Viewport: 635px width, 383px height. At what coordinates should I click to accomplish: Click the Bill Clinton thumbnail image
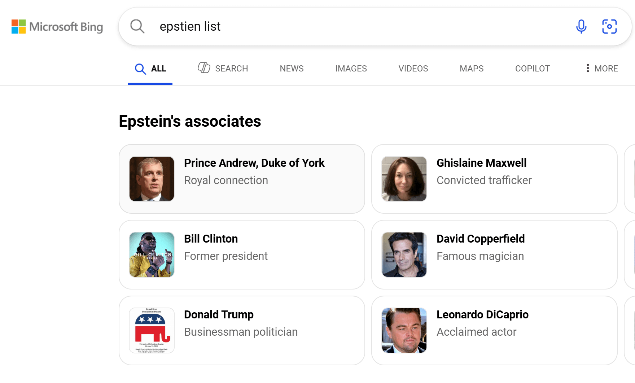pos(152,254)
